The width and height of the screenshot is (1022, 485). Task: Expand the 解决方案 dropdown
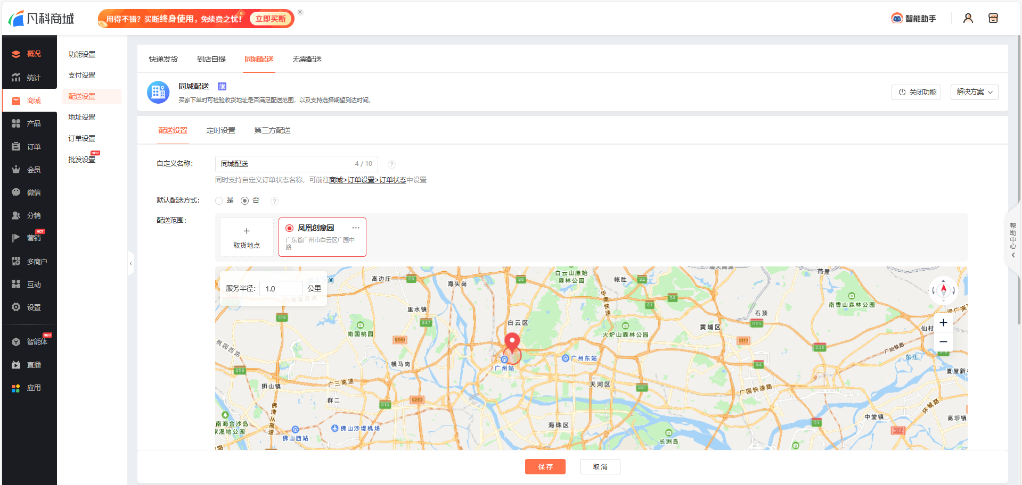pos(974,92)
